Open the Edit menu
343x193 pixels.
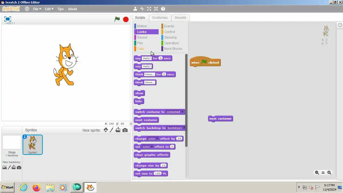(x=49, y=9)
